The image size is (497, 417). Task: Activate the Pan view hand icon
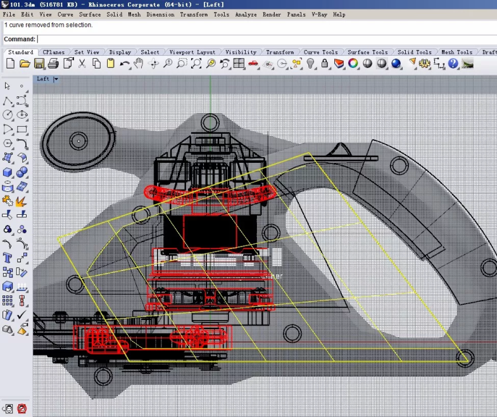[x=139, y=63]
